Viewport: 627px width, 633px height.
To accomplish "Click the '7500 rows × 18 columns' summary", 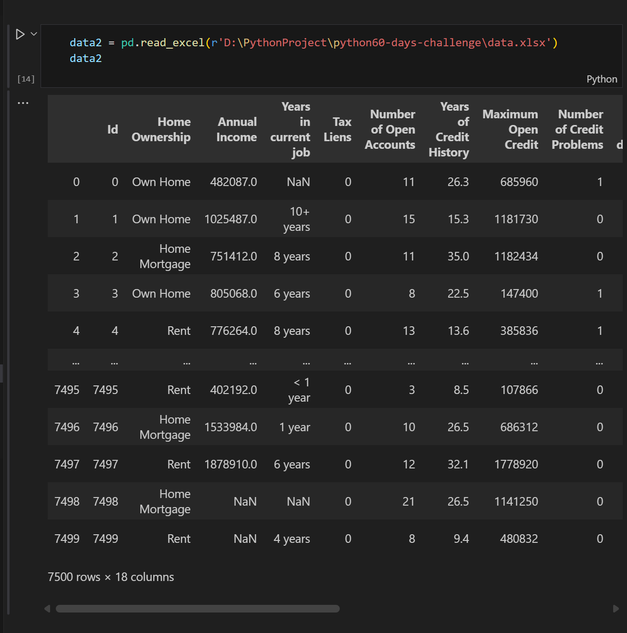I will click(x=111, y=577).
